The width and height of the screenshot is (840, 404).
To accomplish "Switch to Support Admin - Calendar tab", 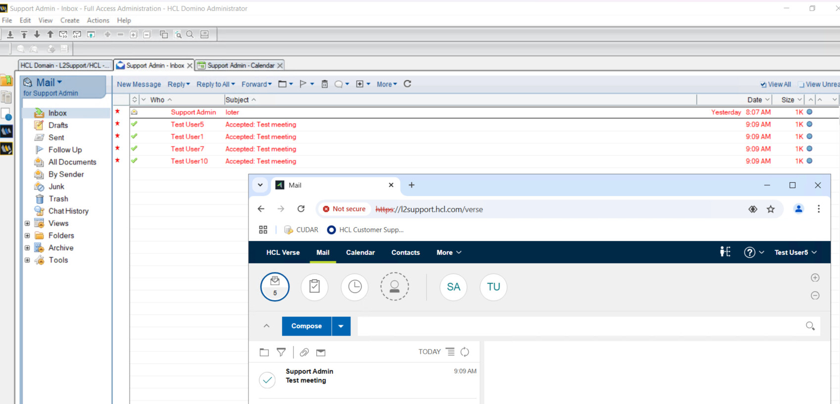I will [x=241, y=65].
